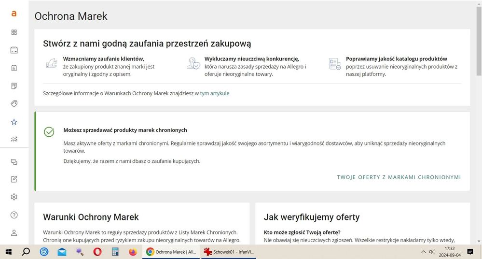Switch to the Schowek01 IrfanView window
The image size is (482, 259).
tap(229, 252)
